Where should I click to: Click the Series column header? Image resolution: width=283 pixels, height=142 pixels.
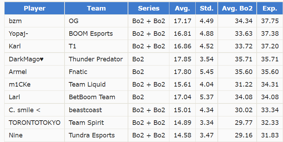[x=149, y=8]
